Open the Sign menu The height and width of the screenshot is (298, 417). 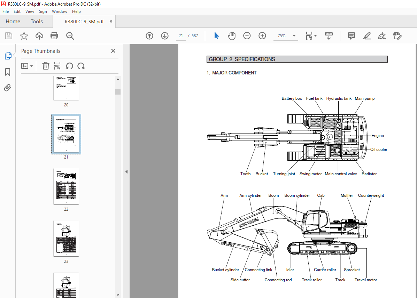[x=43, y=11]
